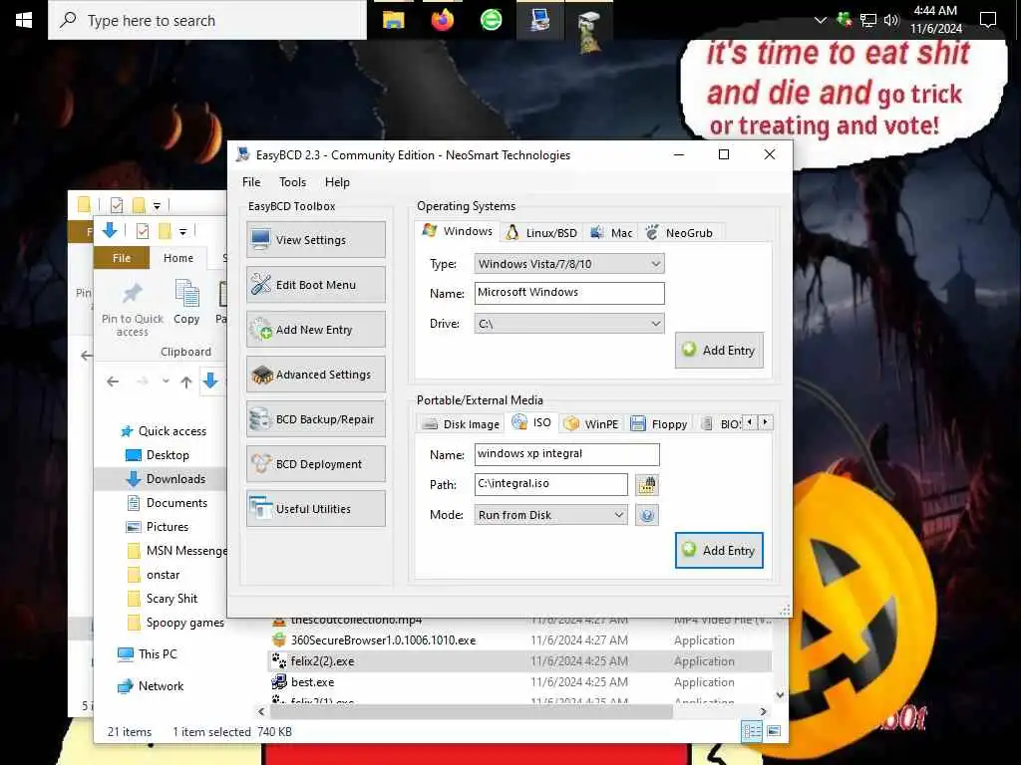Go to Add New Entry page
Viewport: 1021px width, 765px height.
click(x=316, y=329)
